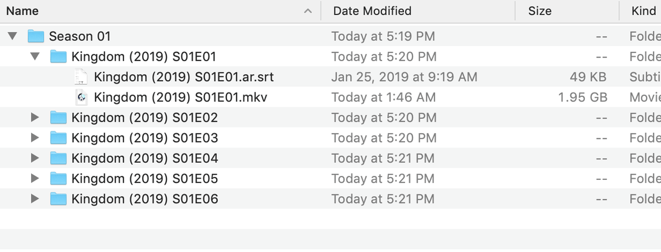Toggle the sort direction arrow in Name header

(308, 11)
